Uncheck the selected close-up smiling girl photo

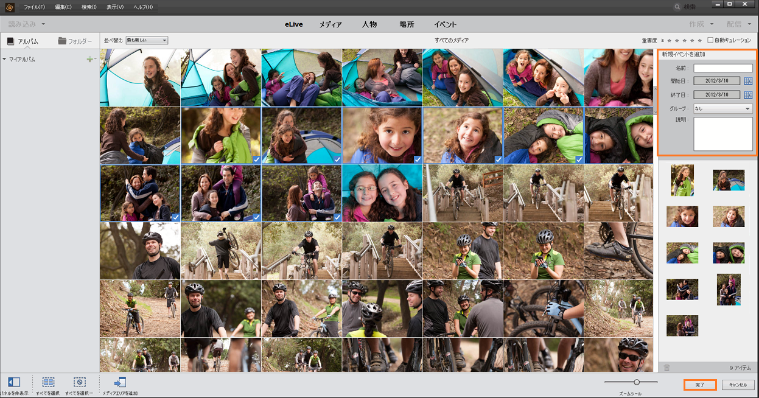pyautogui.click(x=418, y=159)
